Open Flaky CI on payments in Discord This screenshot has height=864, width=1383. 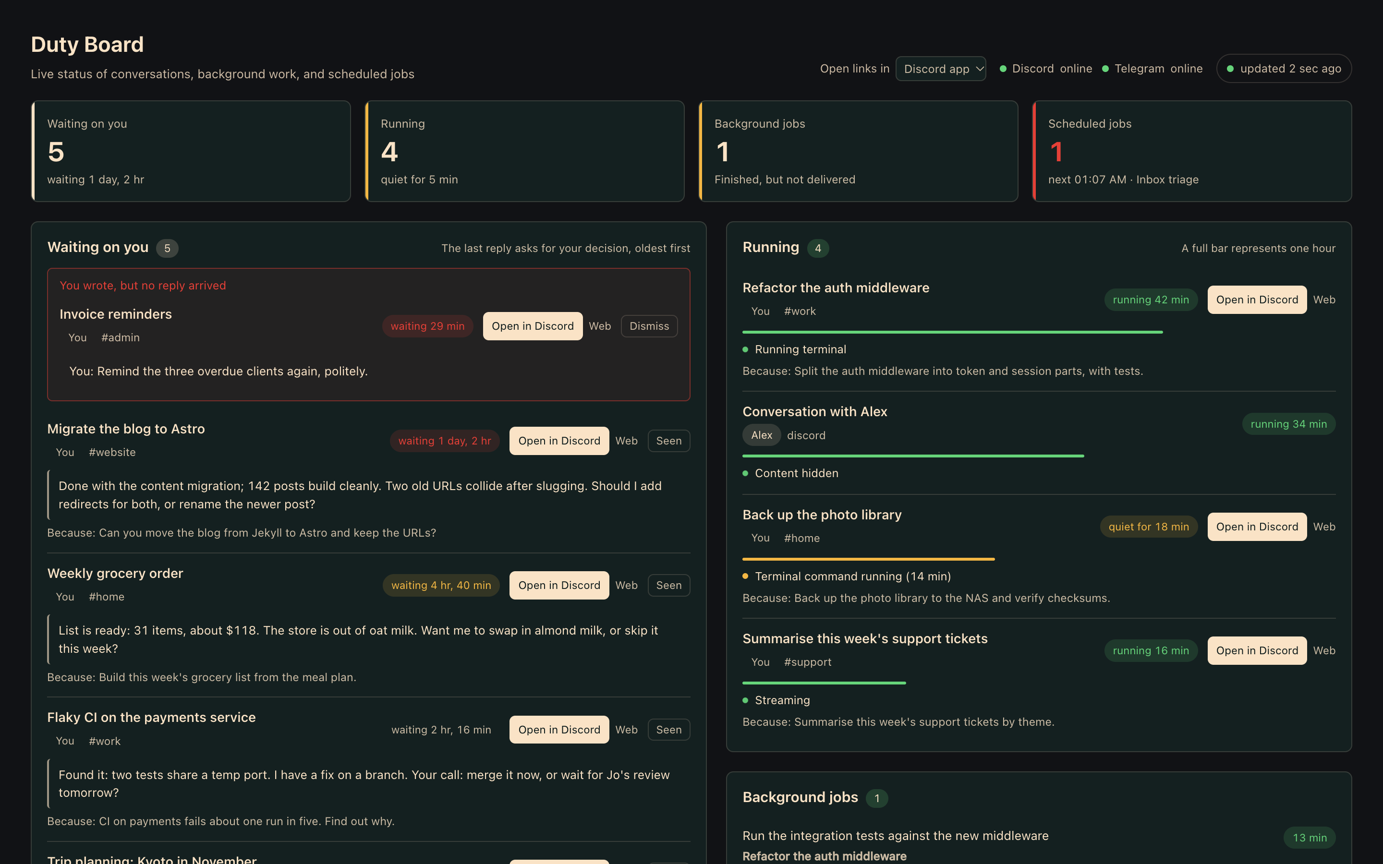pos(559,730)
